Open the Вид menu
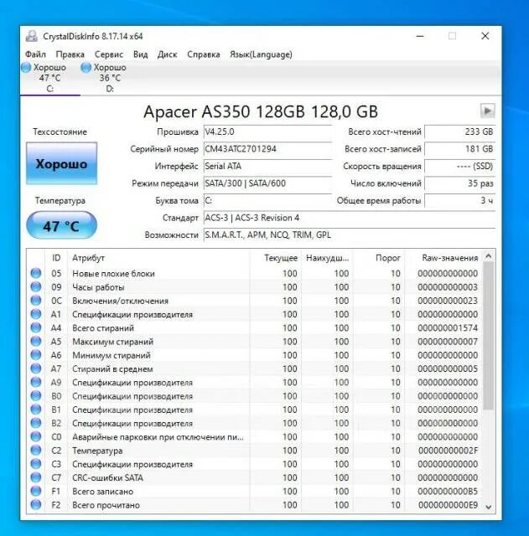529x536 pixels. [x=140, y=54]
